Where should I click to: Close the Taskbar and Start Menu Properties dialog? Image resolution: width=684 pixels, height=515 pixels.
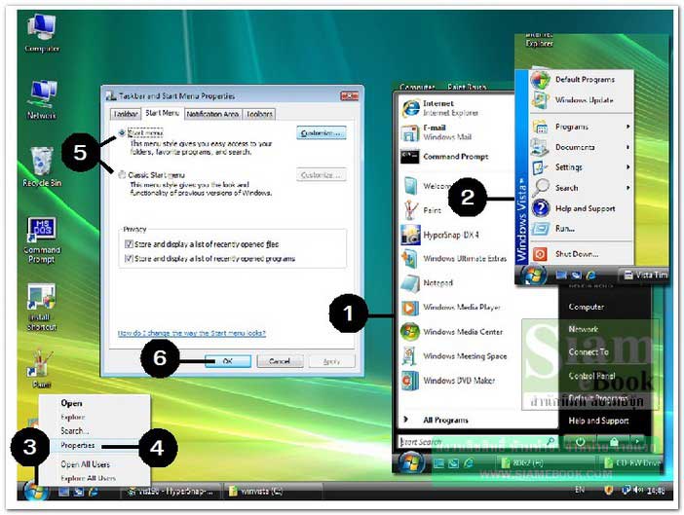pyautogui.click(x=349, y=95)
